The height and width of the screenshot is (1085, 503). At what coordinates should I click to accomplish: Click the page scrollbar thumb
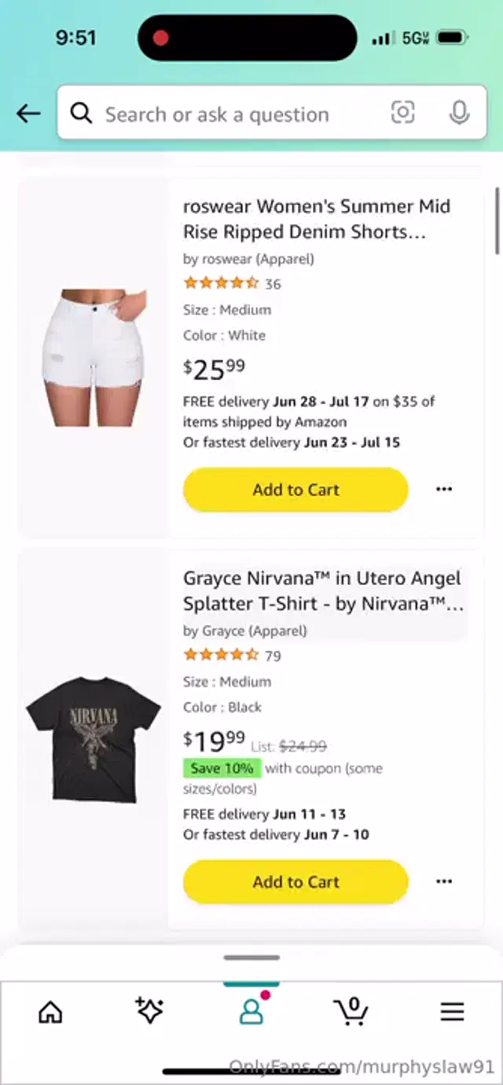tap(497, 221)
